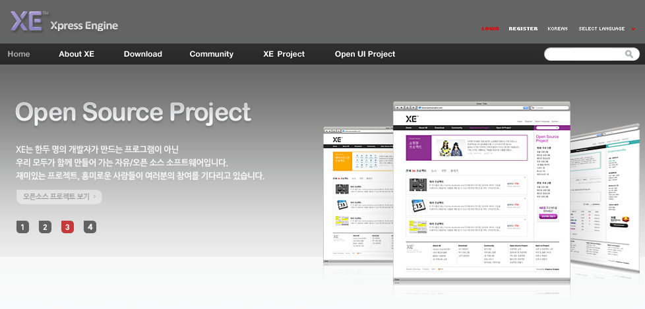Open the Community menu
The height and width of the screenshot is (309, 645).
tap(212, 54)
